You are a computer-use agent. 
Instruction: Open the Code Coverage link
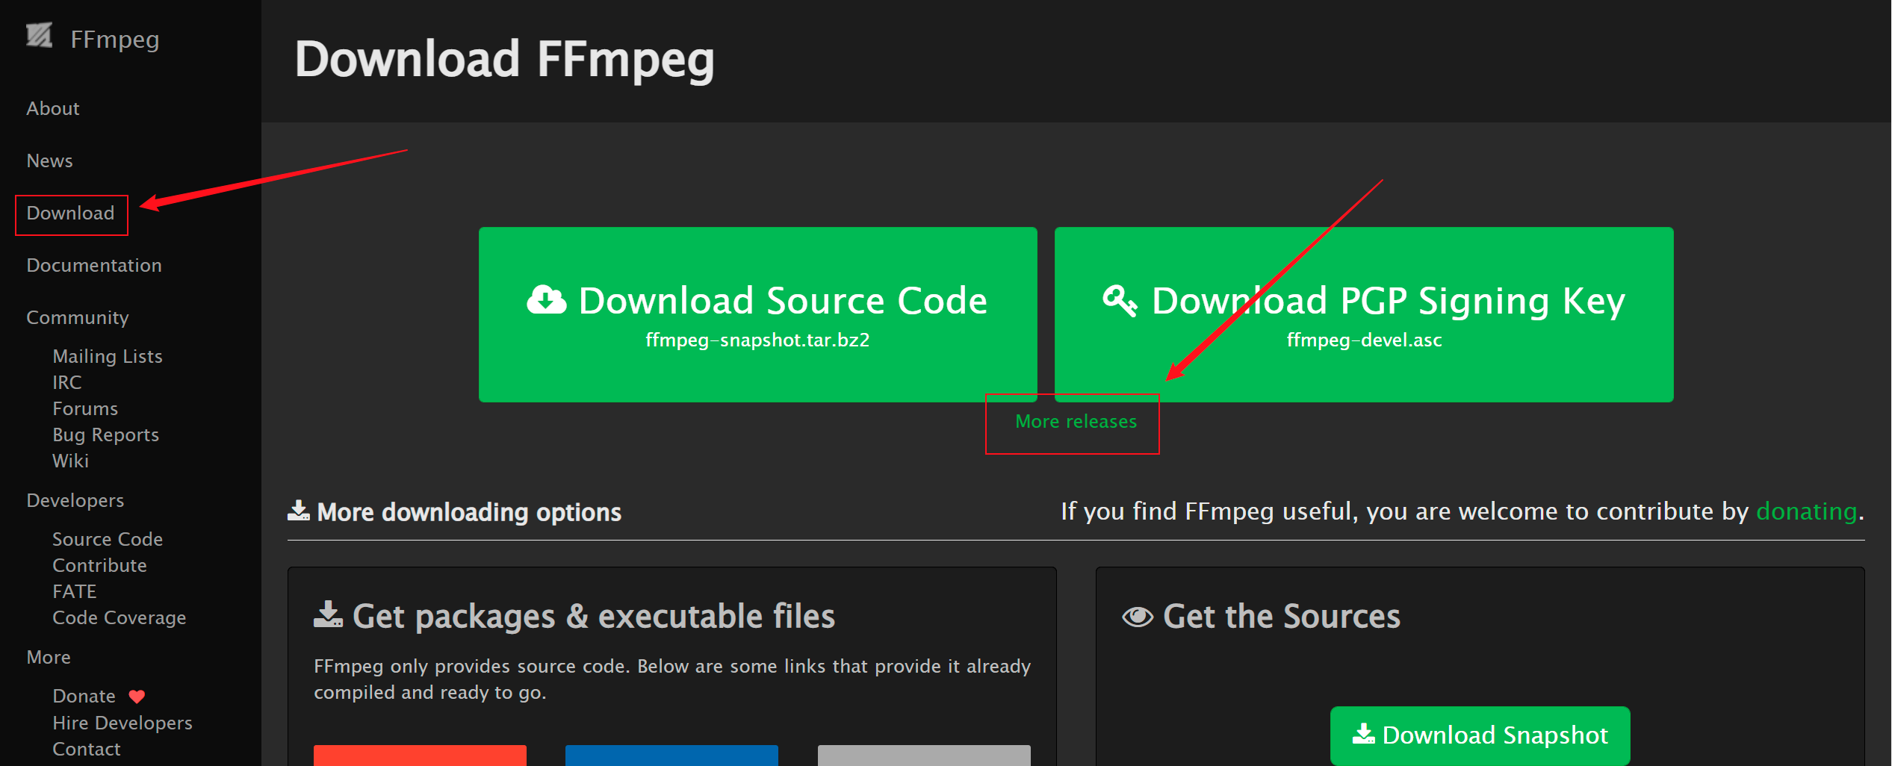[120, 617]
